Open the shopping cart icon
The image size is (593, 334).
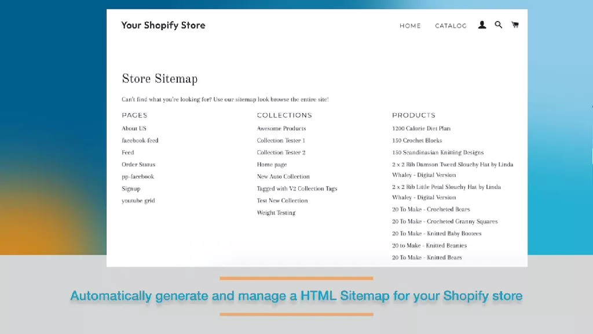(515, 25)
